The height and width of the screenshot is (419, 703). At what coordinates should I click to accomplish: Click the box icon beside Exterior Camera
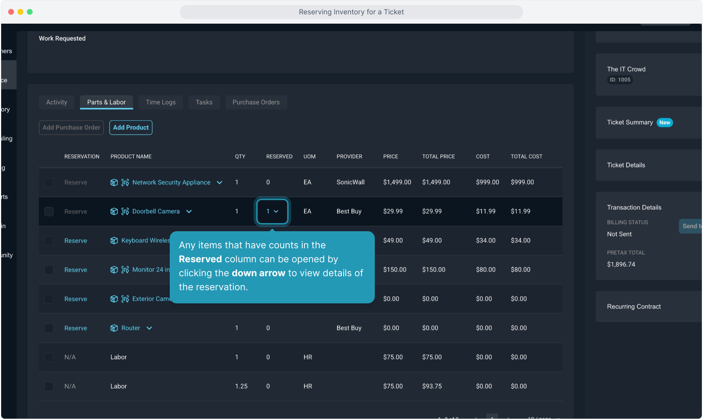[x=114, y=299]
